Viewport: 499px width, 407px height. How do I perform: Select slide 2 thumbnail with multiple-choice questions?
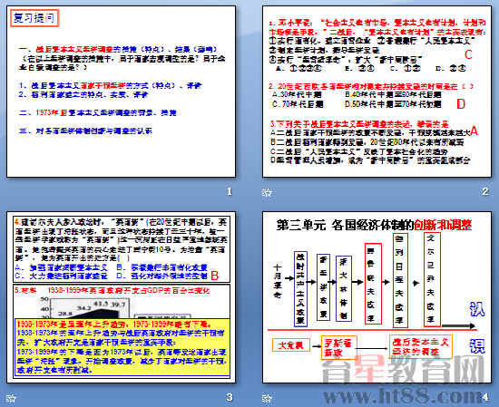[377, 92]
